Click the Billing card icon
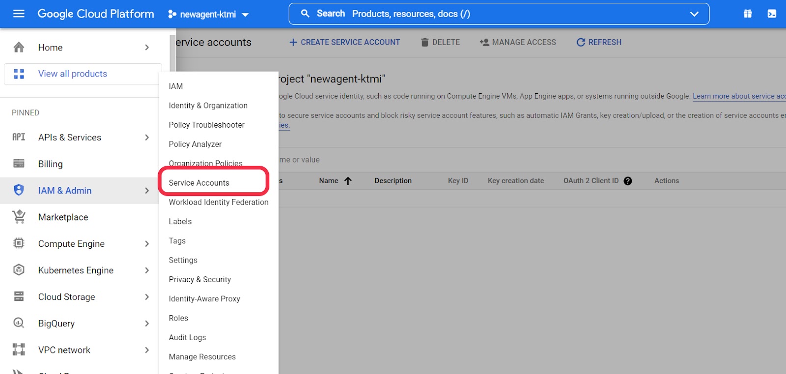Image resolution: width=786 pixels, height=374 pixels. coord(19,163)
